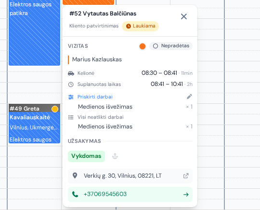Open the Elektros saugos patikra event block
The image size is (260, 210).
[34, 33]
